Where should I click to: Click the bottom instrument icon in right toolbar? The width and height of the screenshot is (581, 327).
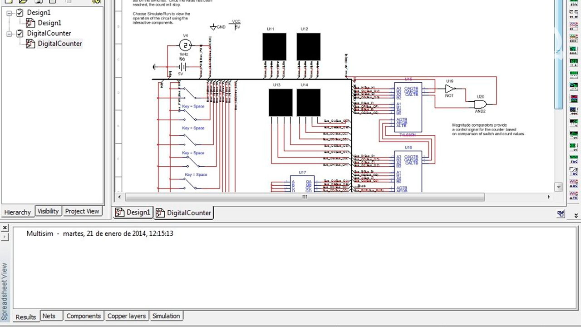(x=574, y=197)
